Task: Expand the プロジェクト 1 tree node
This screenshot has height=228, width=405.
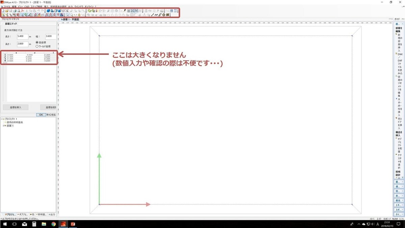Action: [2, 119]
